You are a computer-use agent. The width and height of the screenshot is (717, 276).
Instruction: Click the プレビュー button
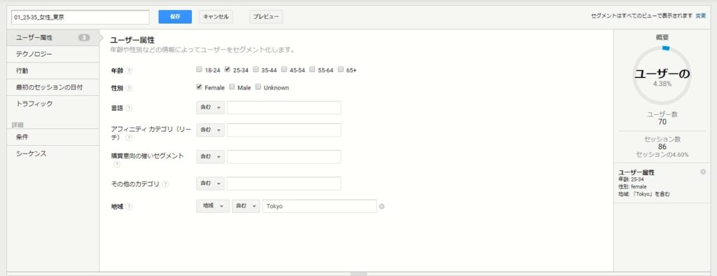[x=266, y=17]
